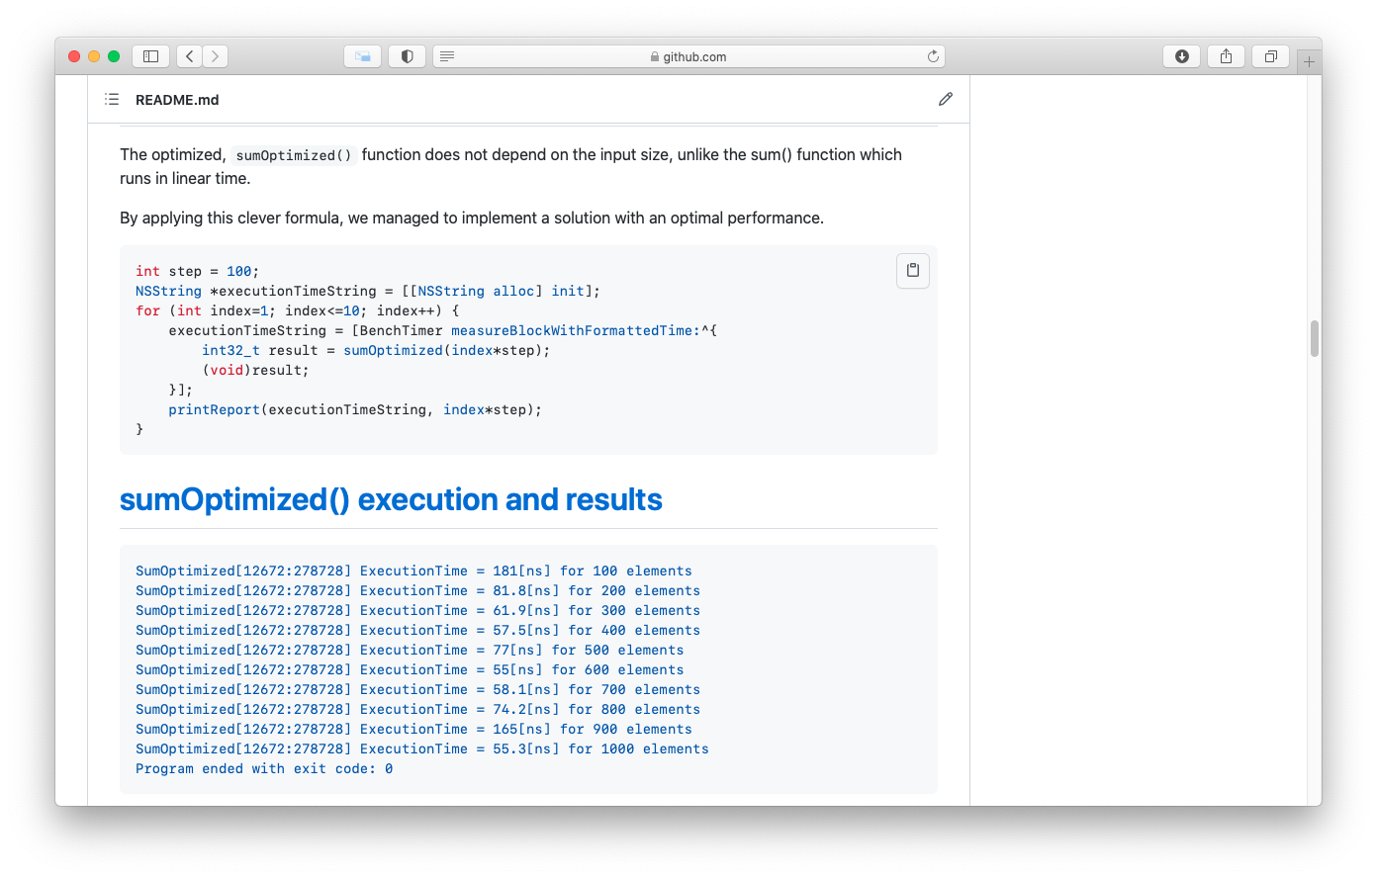Copy the code block using the clipboard icon
Image resolution: width=1377 pixels, height=879 pixels.
[912, 270]
